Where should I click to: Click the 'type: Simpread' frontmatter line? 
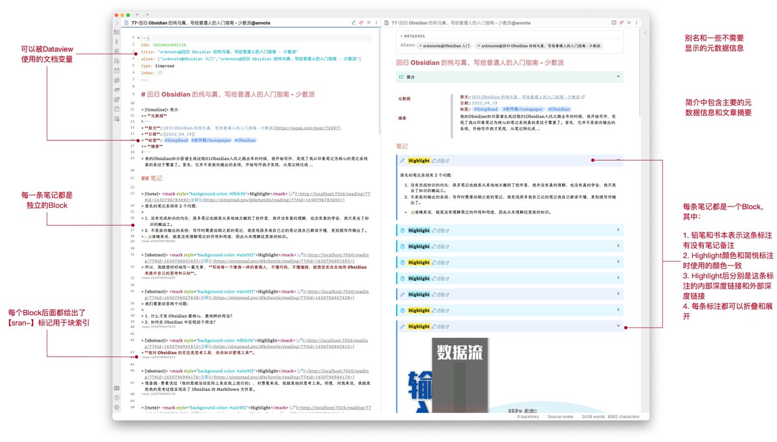click(x=159, y=66)
